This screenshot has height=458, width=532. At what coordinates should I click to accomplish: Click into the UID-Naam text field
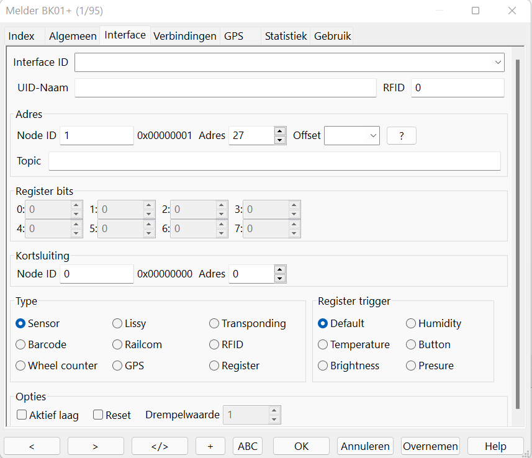pos(225,88)
